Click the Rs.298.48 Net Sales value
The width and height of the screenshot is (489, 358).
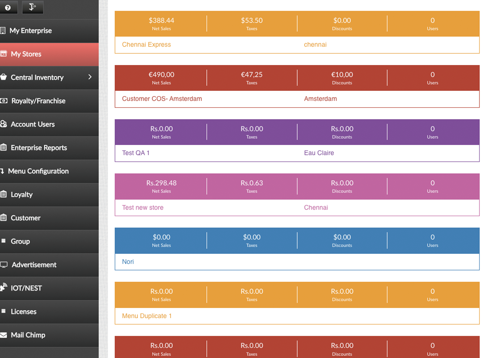[161, 183]
